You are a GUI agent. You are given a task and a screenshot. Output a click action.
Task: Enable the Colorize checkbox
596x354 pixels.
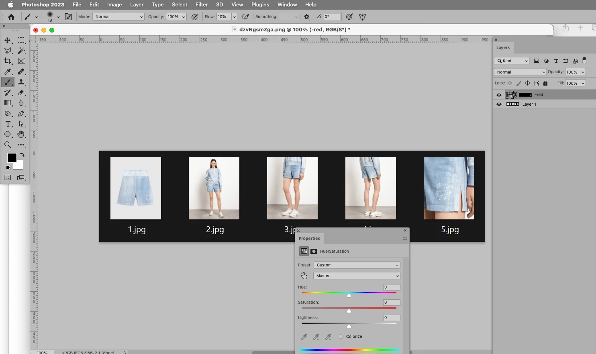[x=341, y=337]
